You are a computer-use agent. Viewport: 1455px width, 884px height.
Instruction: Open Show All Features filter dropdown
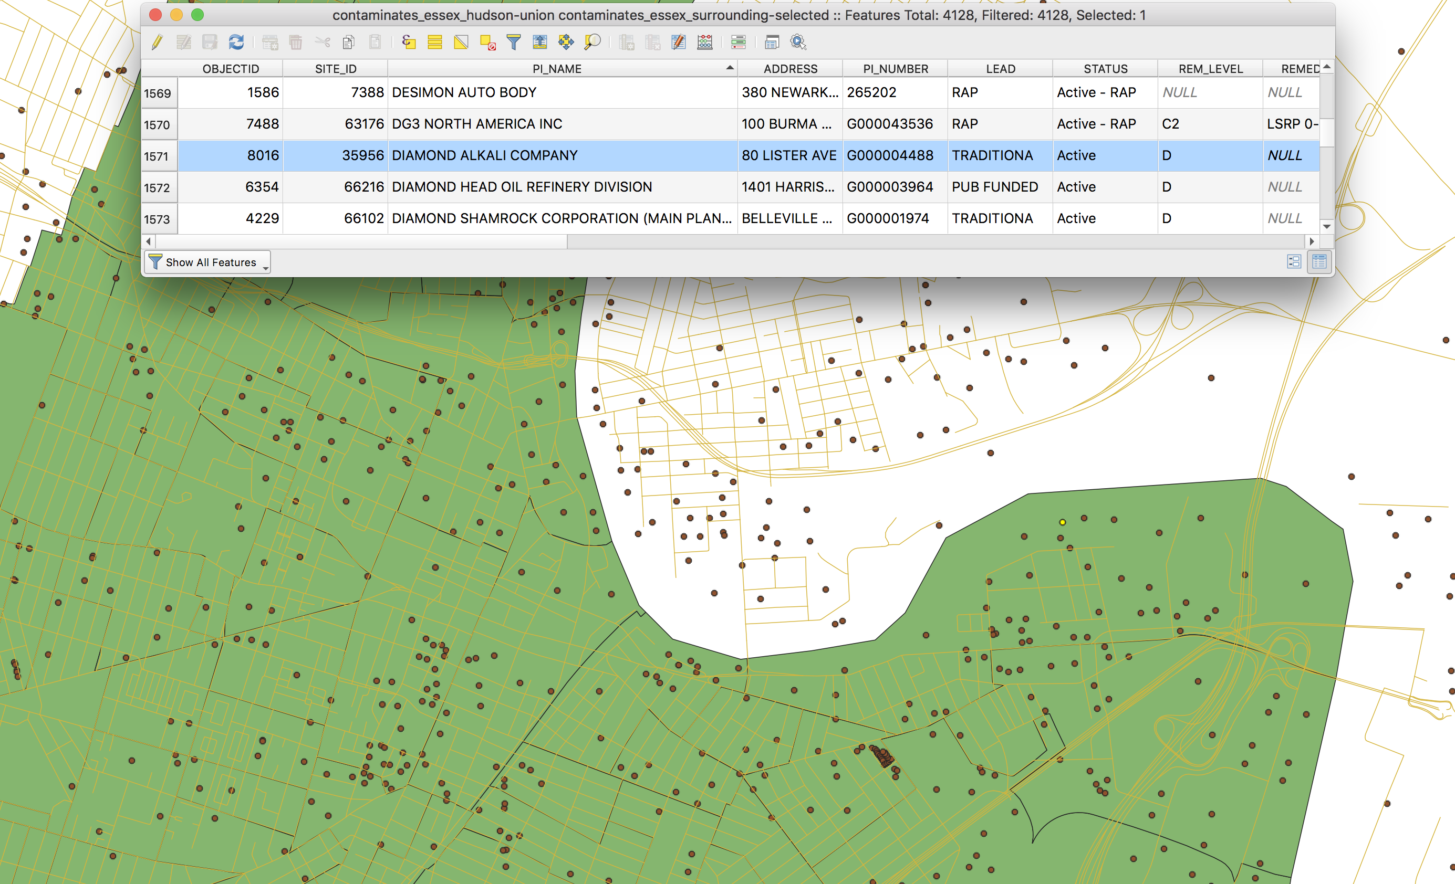tap(207, 262)
